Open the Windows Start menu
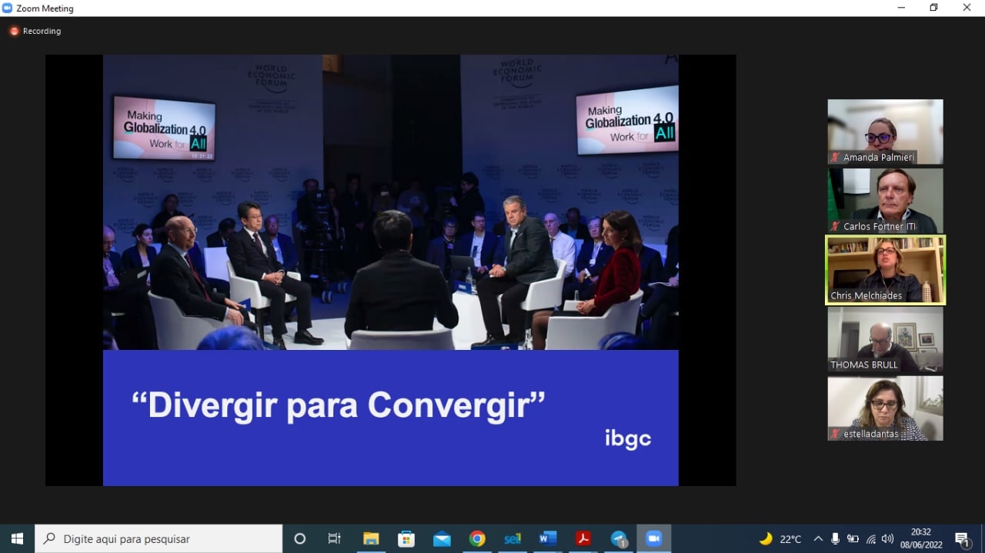 tap(15, 538)
